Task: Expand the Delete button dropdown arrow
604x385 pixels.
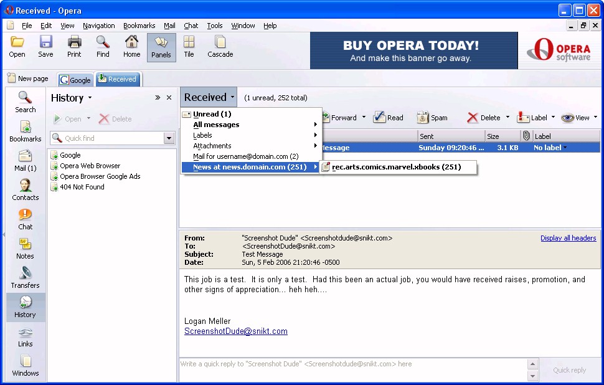Action: pos(507,116)
